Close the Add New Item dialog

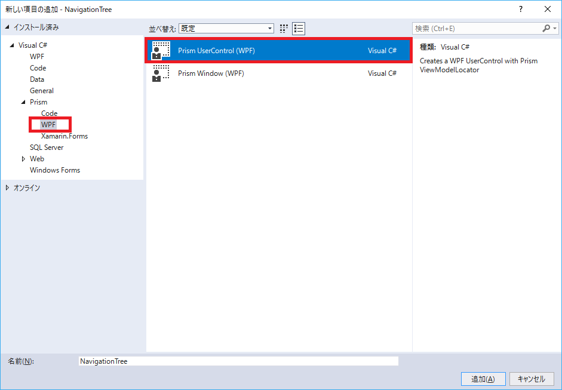548,10
